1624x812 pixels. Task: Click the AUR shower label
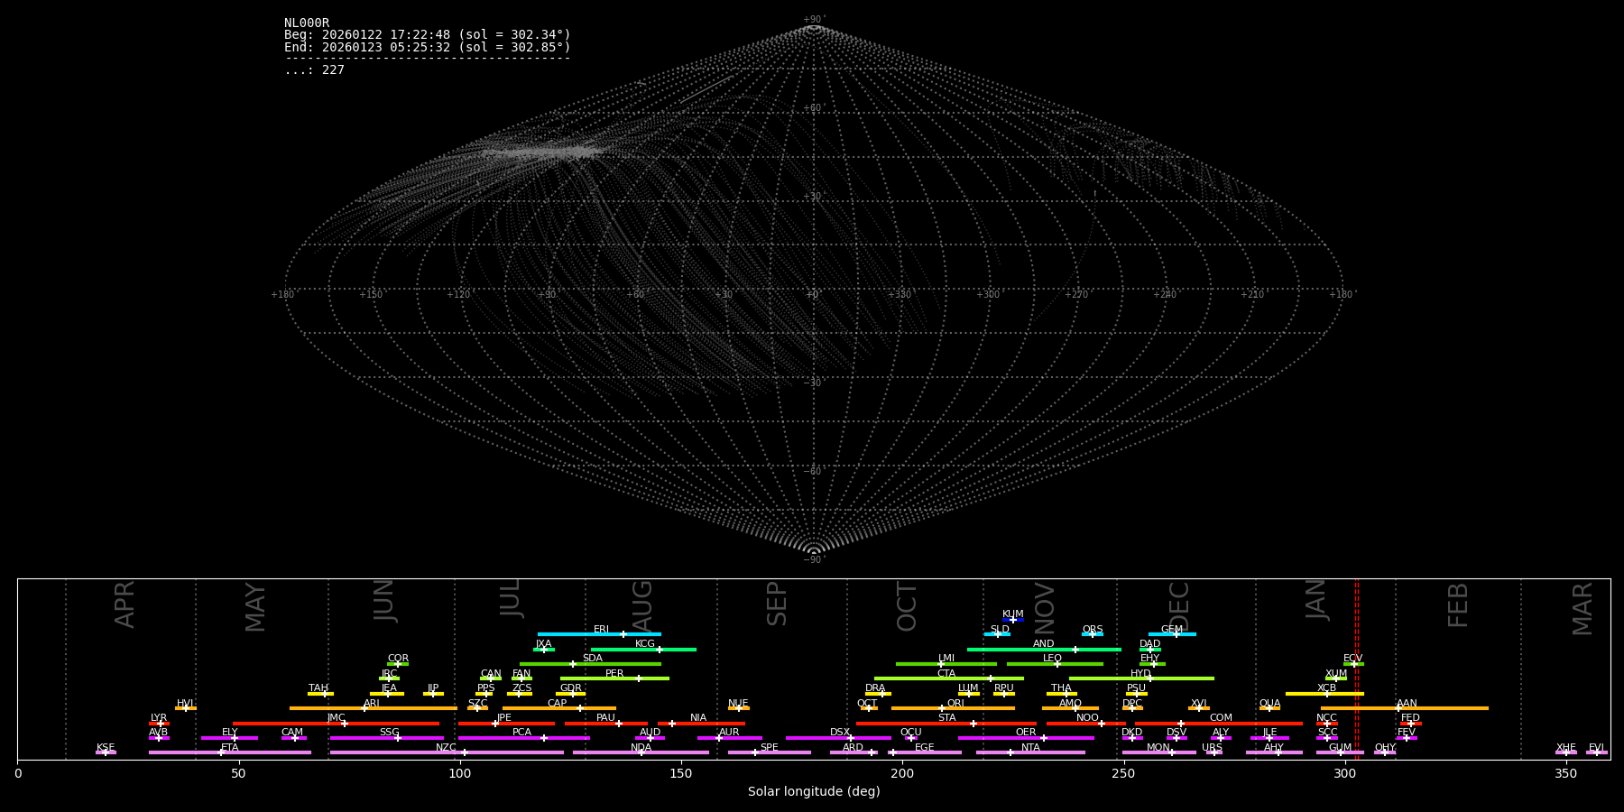(729, 733)
